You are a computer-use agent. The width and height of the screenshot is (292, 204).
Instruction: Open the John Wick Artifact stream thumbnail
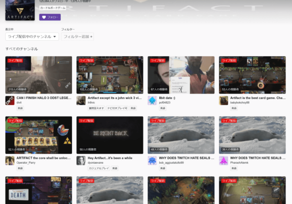[110, 75]
